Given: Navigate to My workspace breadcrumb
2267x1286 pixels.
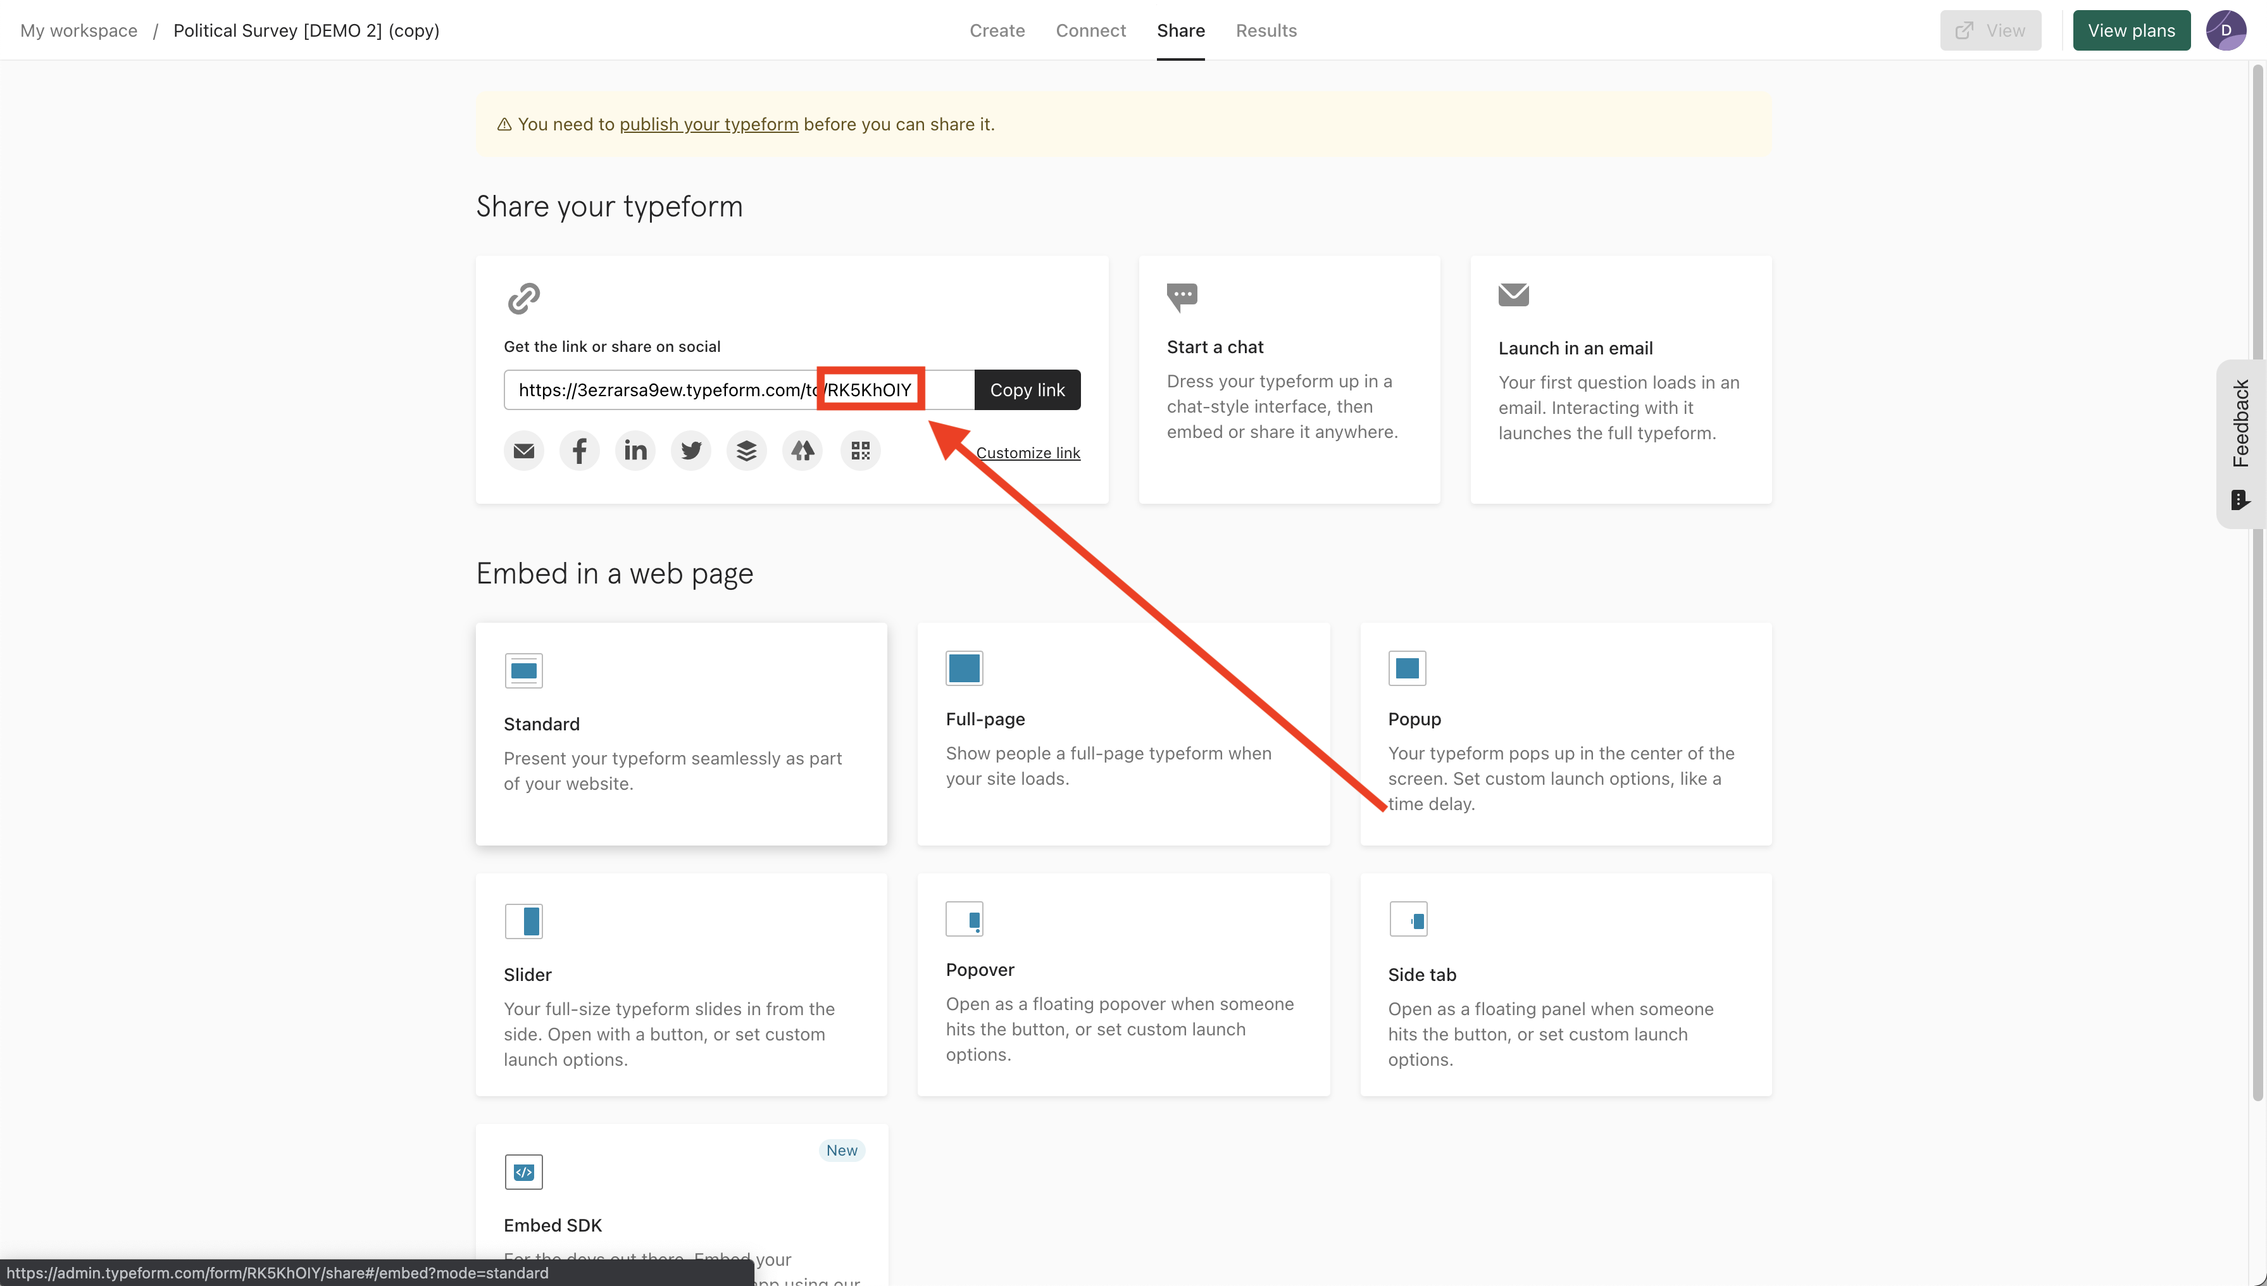Looking at the screenshot, I should 78,30.
